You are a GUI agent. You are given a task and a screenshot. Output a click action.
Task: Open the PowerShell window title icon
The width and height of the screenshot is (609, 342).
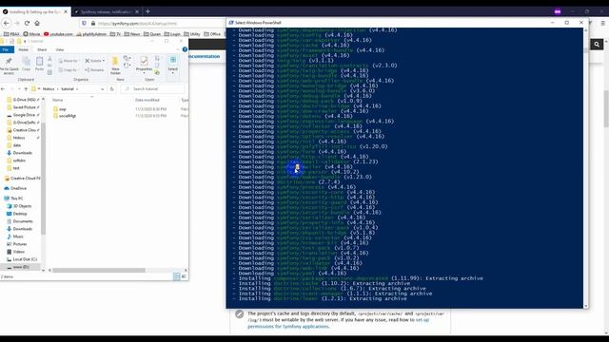click(231, 23)
